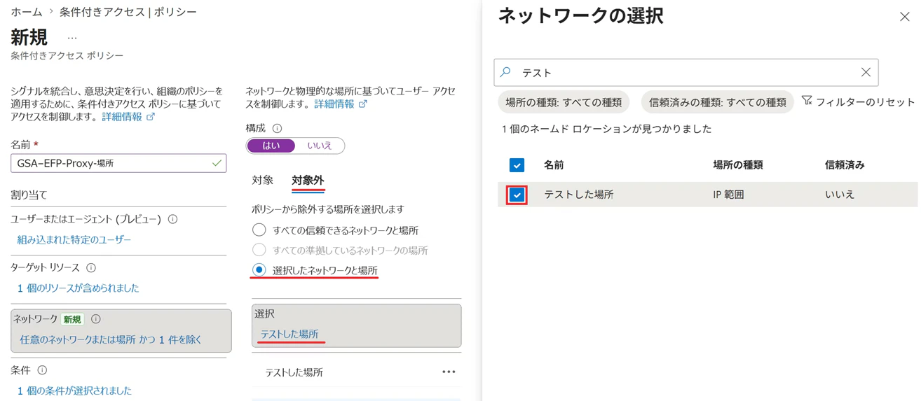921x401 pixels.
Task: Switch 構成 toggle to いいえ
Action: click(319, 146)
